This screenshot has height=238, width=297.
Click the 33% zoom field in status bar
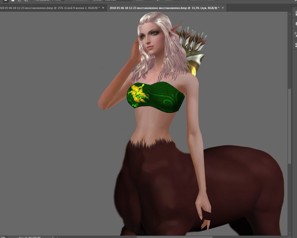coord(3,237)
